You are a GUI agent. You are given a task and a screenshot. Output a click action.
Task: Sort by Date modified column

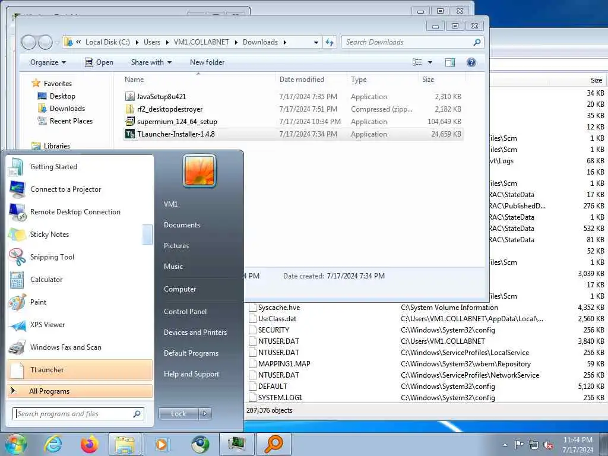(302, 80)
